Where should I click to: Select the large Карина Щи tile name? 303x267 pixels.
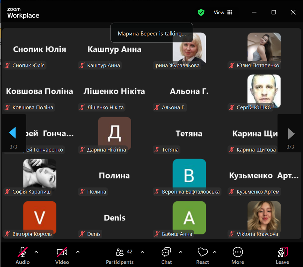(255, 134)
